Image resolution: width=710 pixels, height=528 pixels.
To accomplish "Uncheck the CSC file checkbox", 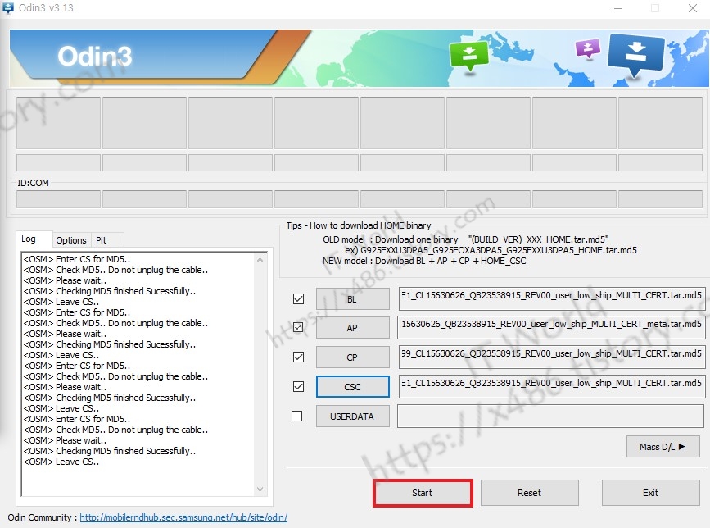I will pyautogui.click(x=298, y=387).
